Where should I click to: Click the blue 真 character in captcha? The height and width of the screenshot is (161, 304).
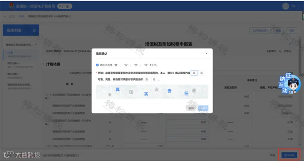[118, 89]
